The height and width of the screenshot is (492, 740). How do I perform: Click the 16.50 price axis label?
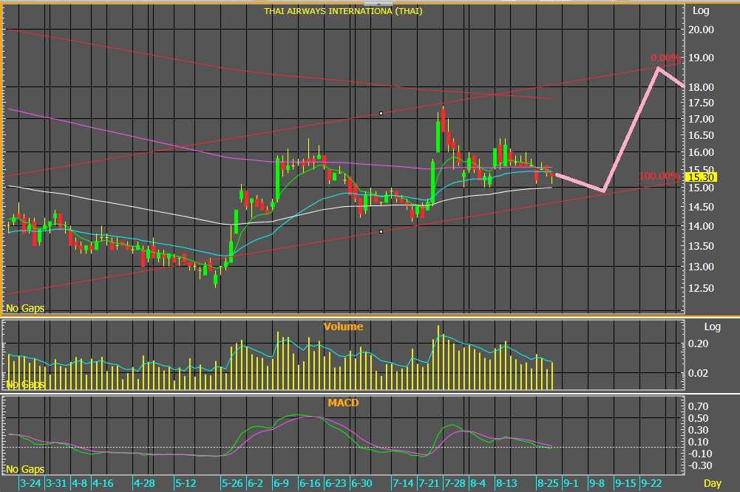[701, 135]
